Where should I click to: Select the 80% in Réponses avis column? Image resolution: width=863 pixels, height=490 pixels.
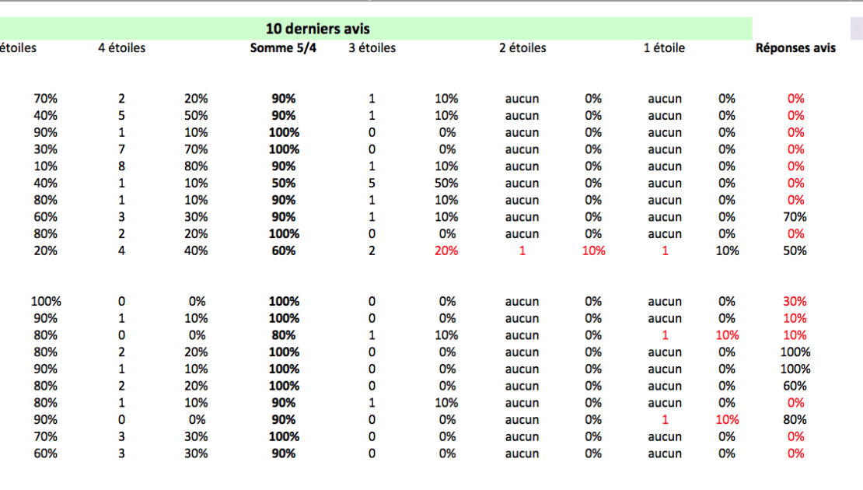click(x=795, y=420)
